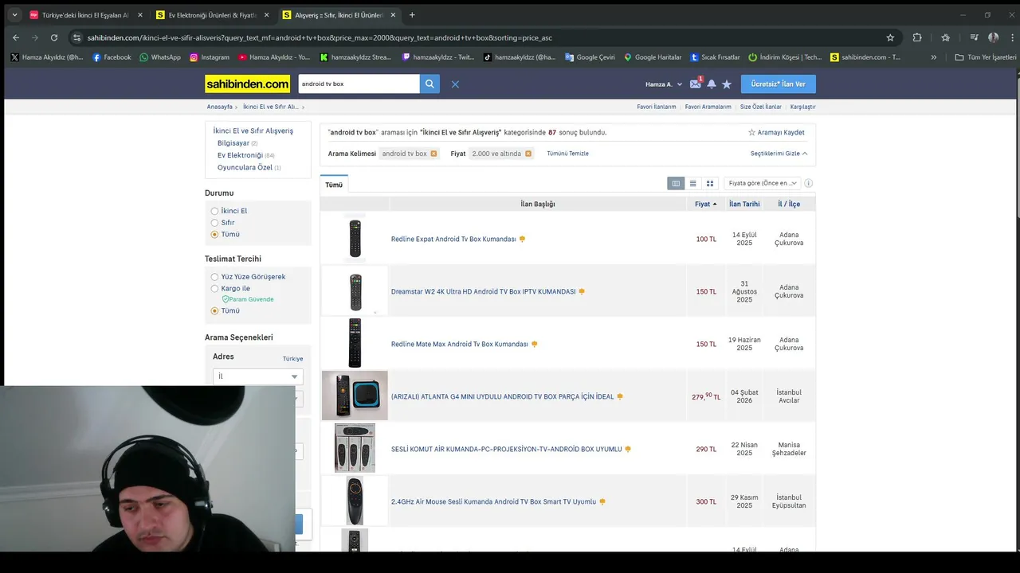This screenshot has height=573, width=1020.
Task: Click the blue search magnifier button
Action: click(x=430, y=84)
